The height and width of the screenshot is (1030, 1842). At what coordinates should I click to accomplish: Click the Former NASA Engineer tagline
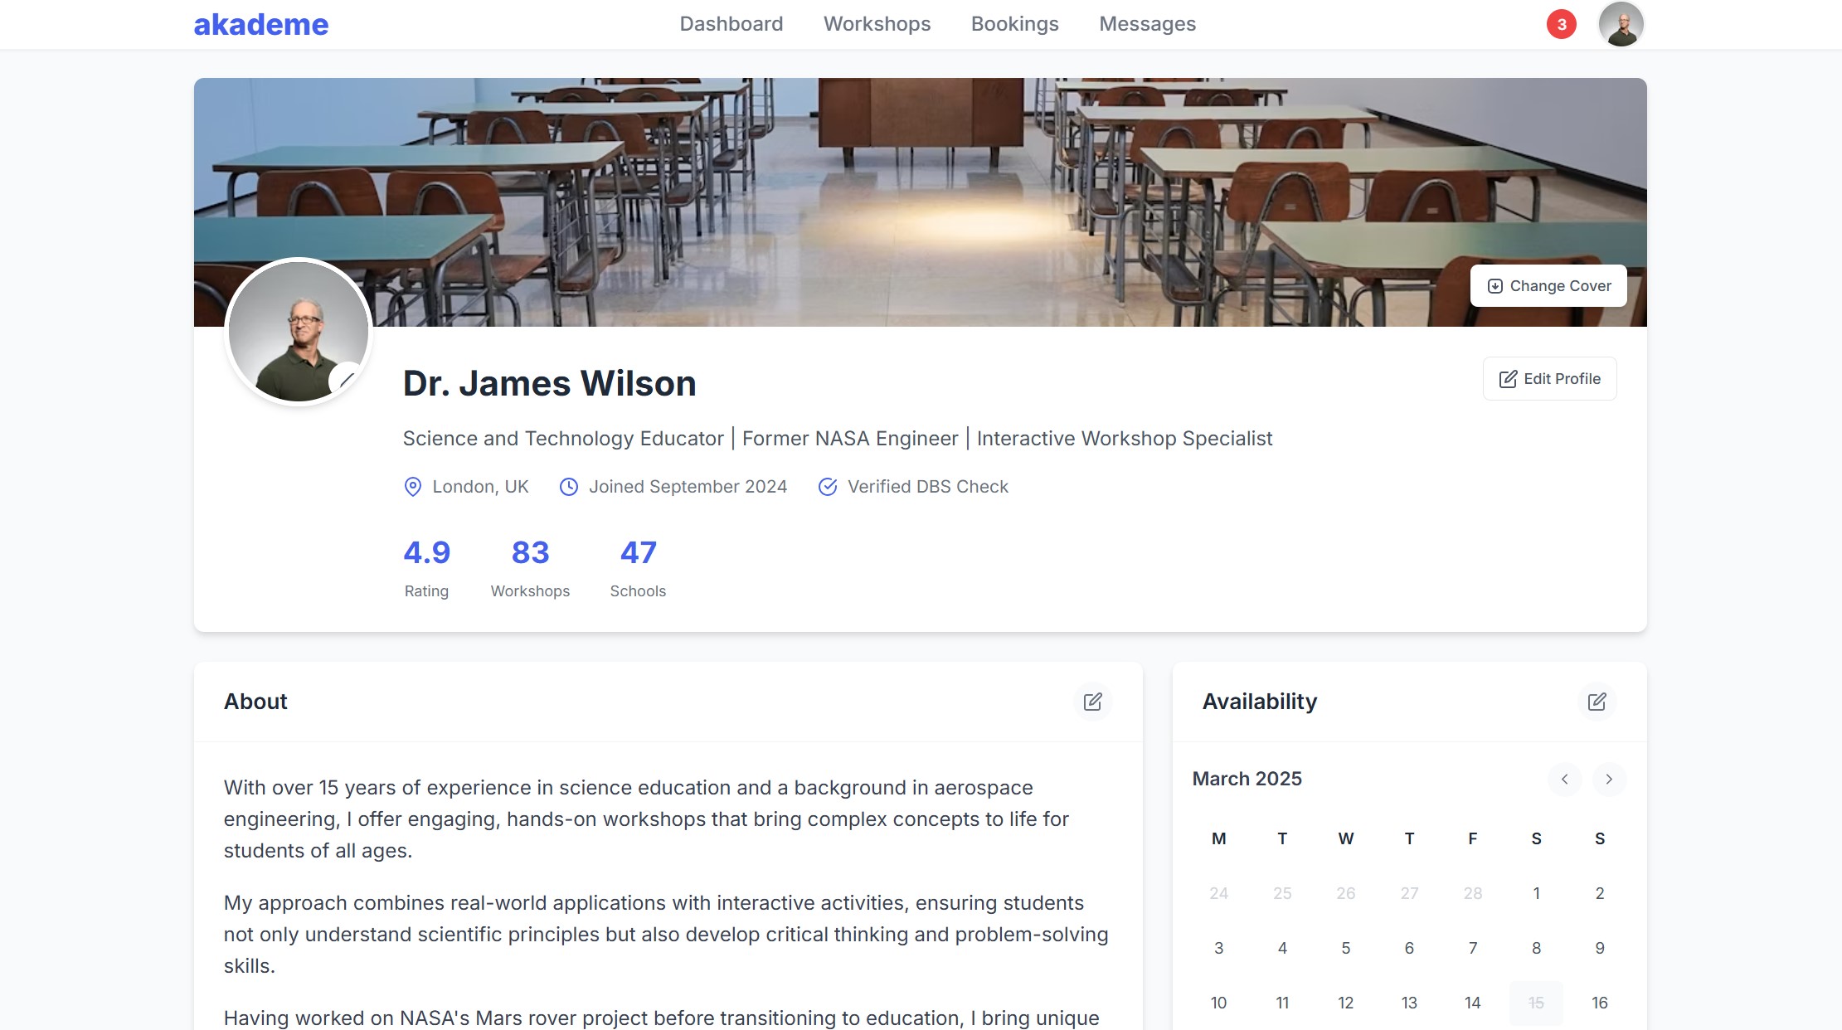(x=850, y=439)
